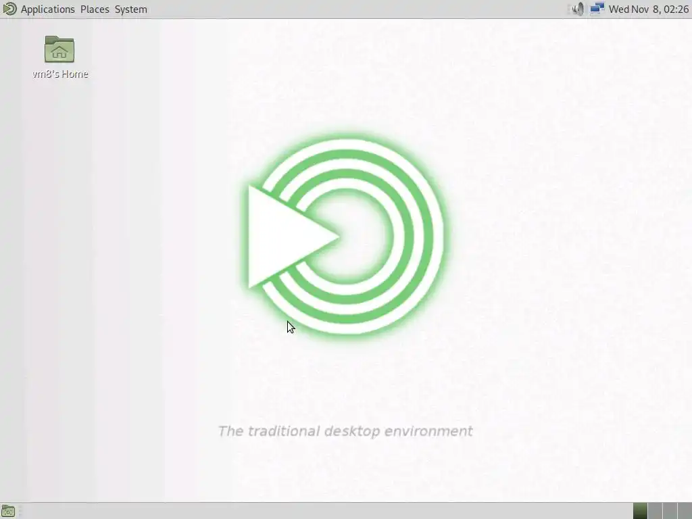This screenshot has width=692, height=519.
Task: Select the active green workspace in switcher
Action: [641, 511]
